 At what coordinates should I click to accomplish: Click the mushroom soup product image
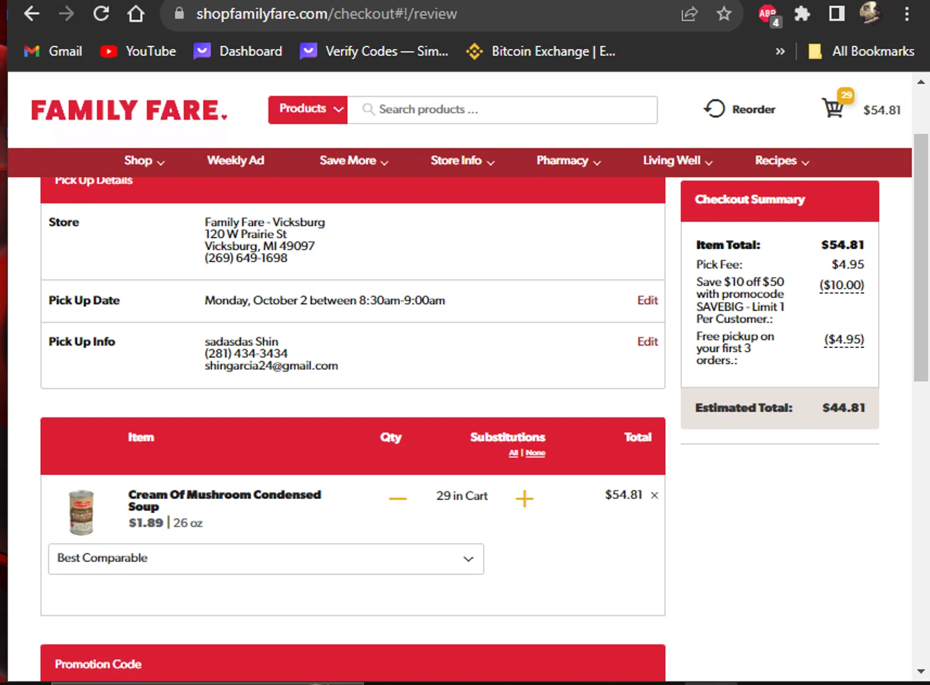click(81, 513)
